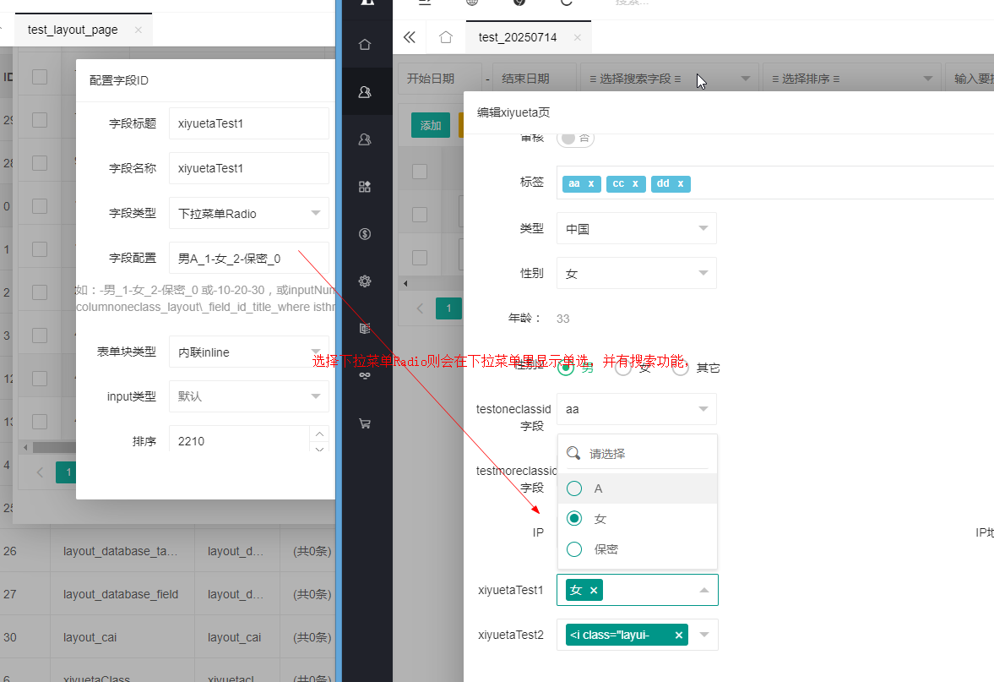Open the 字段类型 dropdown showing 下拉菜单Radio
Screen dimensions: 994x682
248,214
